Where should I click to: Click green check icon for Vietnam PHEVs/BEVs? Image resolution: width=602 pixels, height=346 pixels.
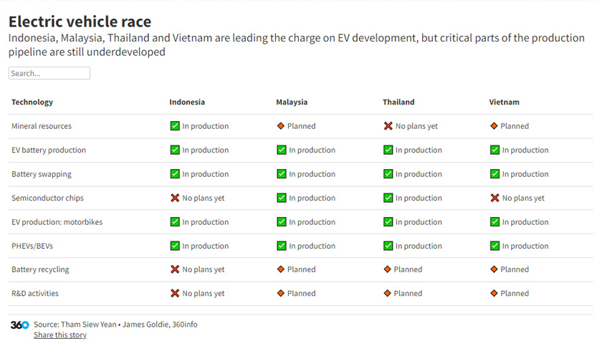[x=495, y=246]
